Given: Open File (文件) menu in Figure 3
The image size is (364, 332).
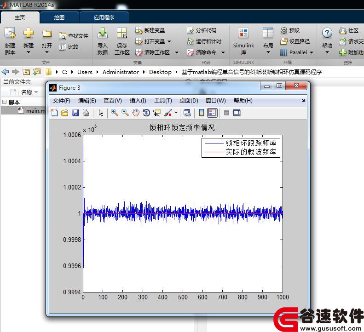Looking at the screenshot, I should pos(62,101).
